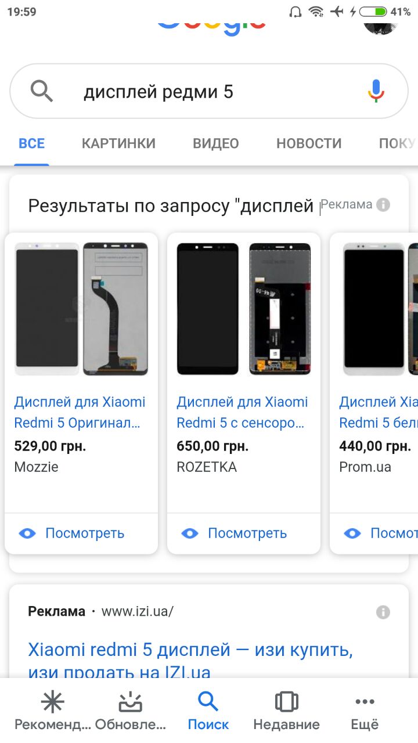Switch to Картинки tab

pos(118,143)
